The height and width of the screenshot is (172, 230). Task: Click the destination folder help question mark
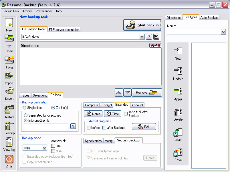click(x=149, y=37)
